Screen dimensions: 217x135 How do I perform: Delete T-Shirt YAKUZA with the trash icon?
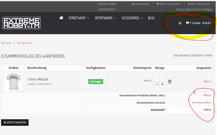[x=170, y=82]
